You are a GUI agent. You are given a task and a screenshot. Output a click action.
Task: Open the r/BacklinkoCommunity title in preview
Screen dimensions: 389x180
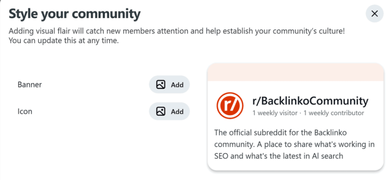[x=310, y=100]
